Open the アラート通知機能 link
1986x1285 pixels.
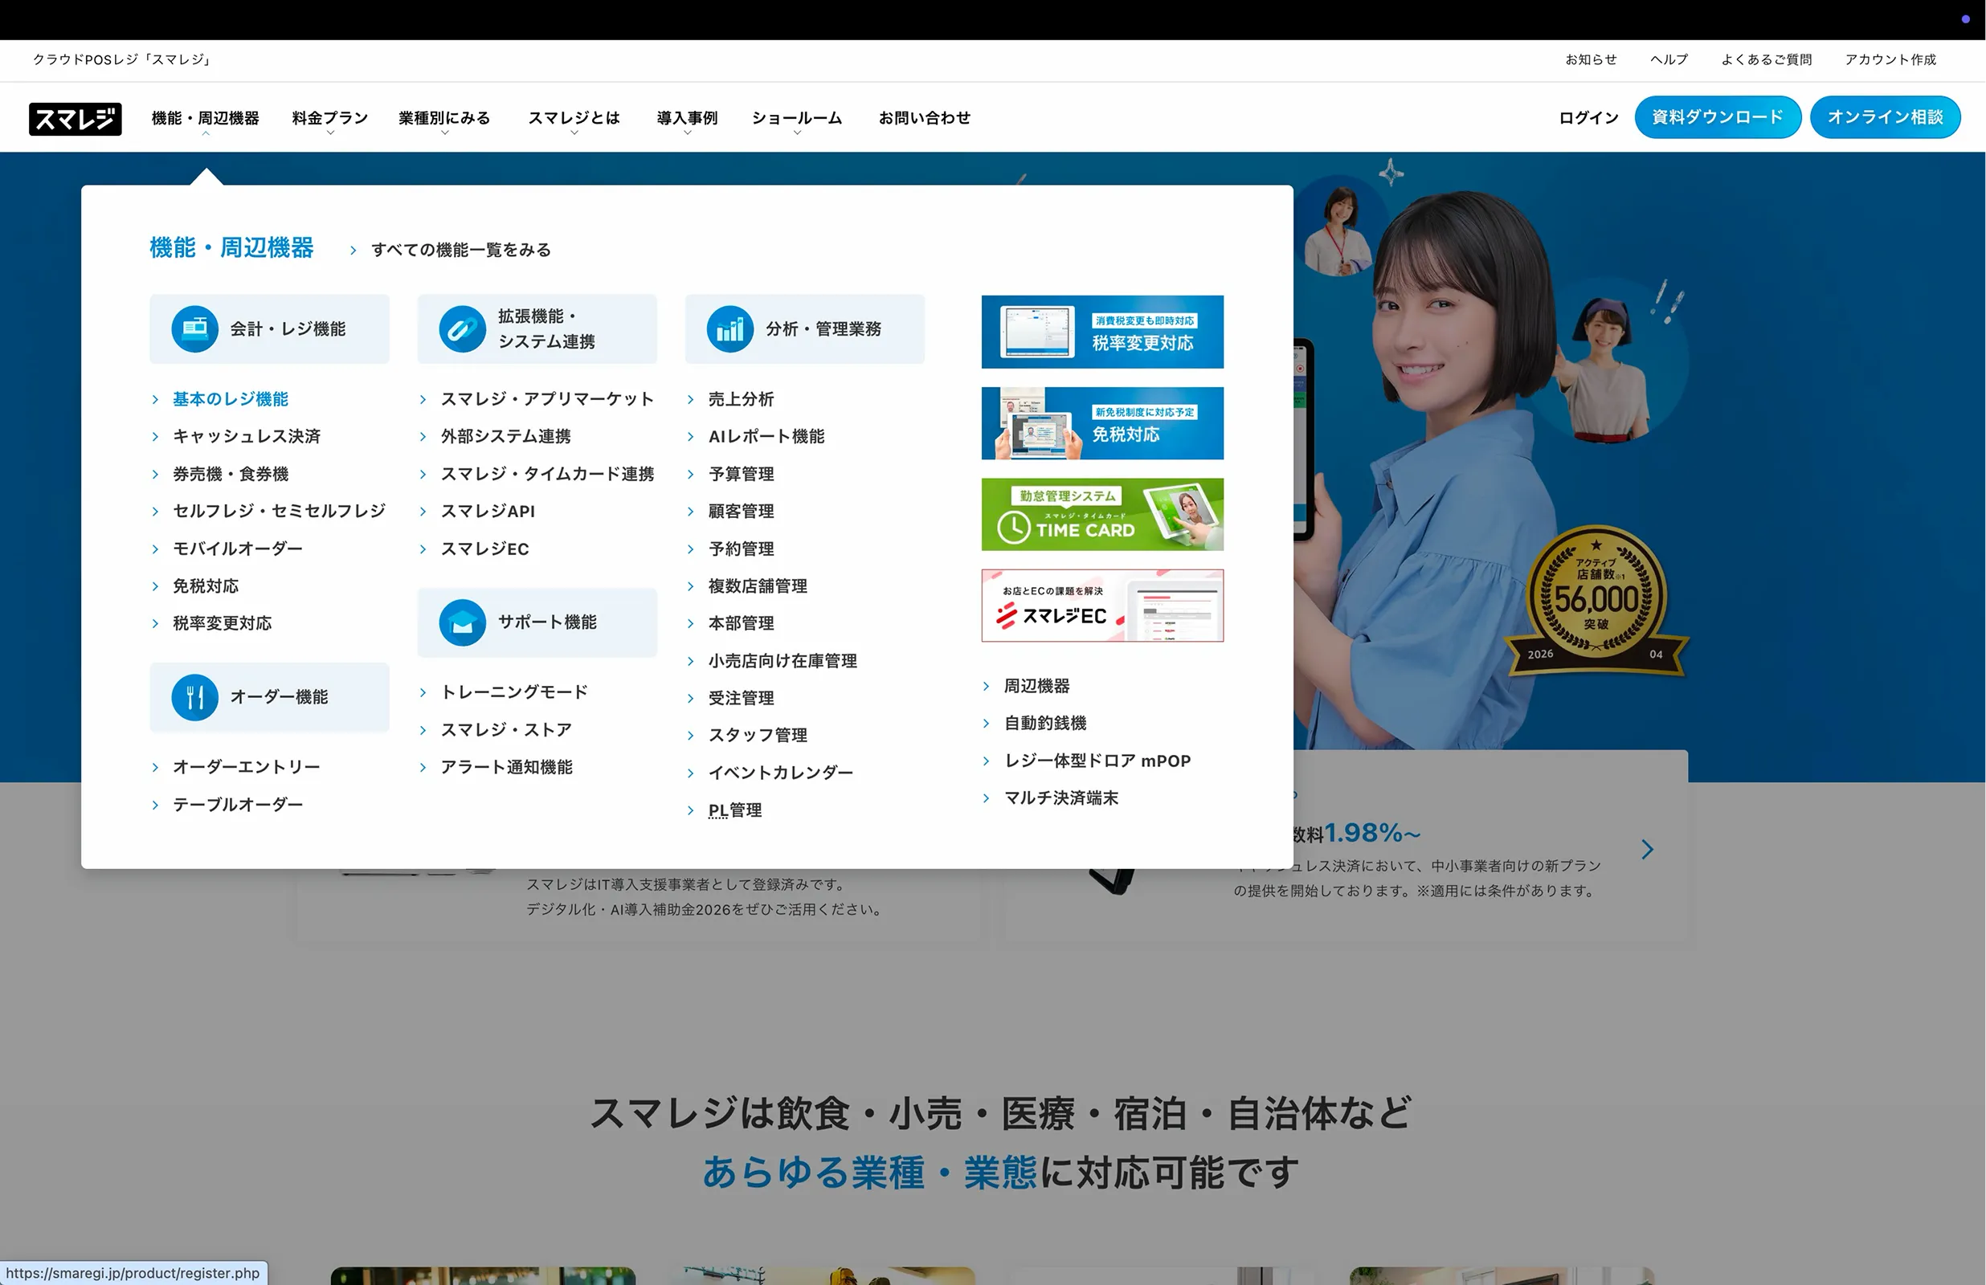506,767
